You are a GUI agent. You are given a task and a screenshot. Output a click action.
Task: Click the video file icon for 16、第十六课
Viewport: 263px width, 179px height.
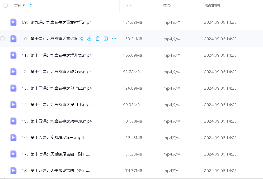tap(13, 138)
